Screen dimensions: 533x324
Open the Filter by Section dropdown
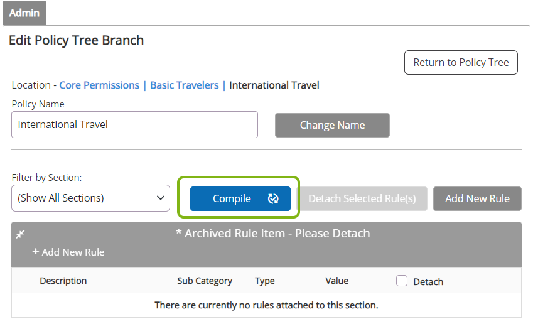pos(90,198)
